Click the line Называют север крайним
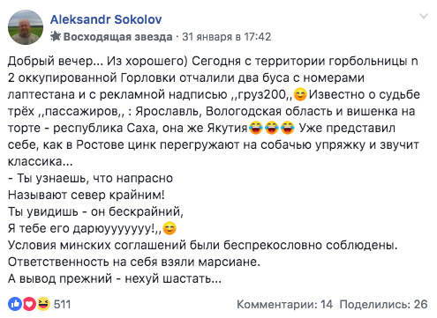 (87, 195)
